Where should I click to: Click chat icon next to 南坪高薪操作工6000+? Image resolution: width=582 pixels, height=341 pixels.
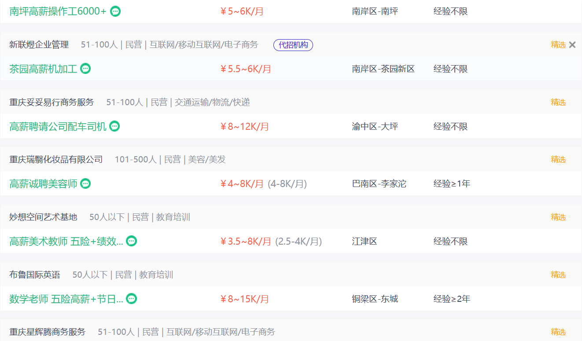[x=115, y=11]
